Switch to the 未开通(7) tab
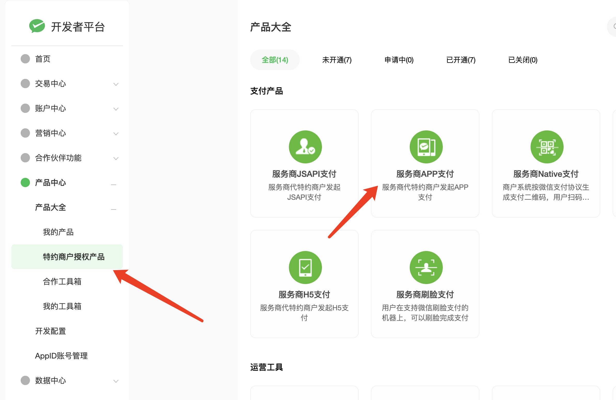Screen dimensions: 616x400 coord(337,60)
